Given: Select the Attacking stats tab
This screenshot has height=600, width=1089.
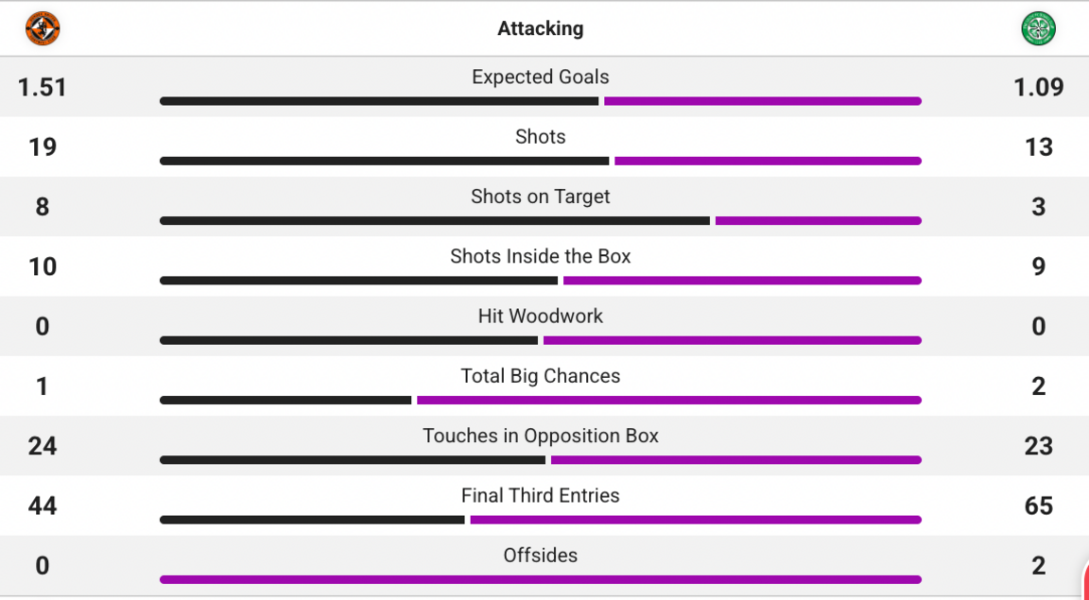Looking at the screenshot, I should (541, 28).
